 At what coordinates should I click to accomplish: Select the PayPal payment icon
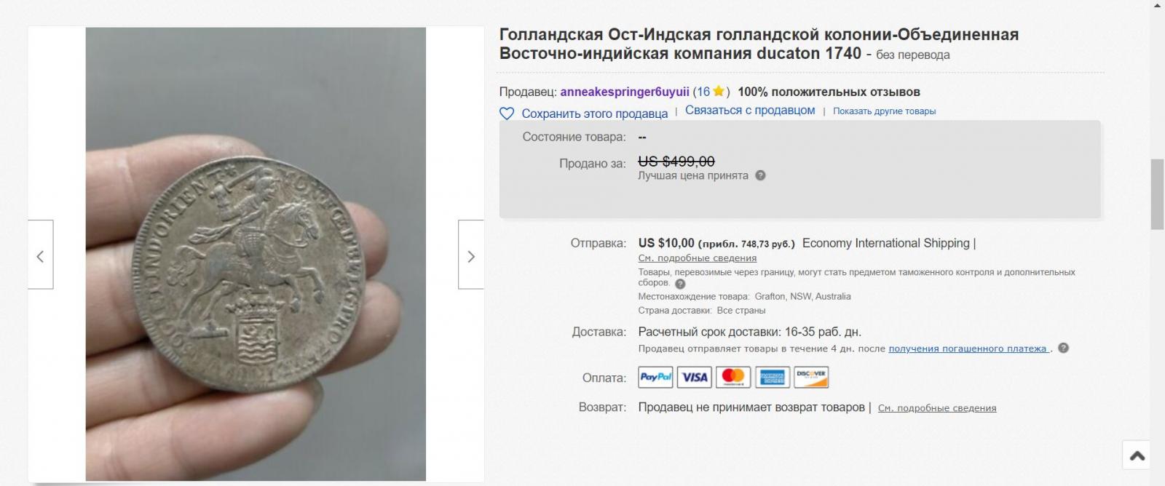[655, 377]
